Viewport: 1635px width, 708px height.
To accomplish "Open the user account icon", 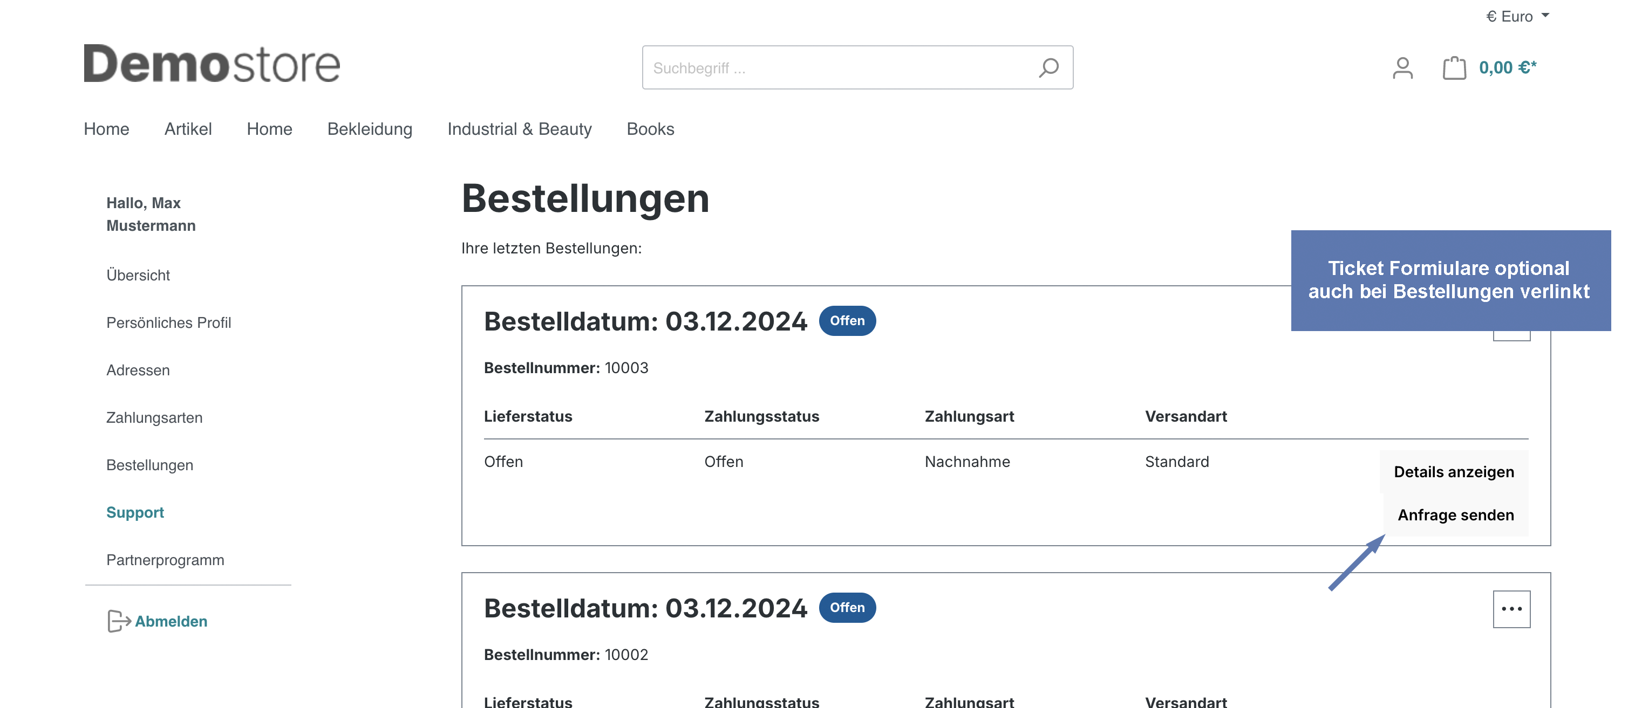I will 1402,68.
